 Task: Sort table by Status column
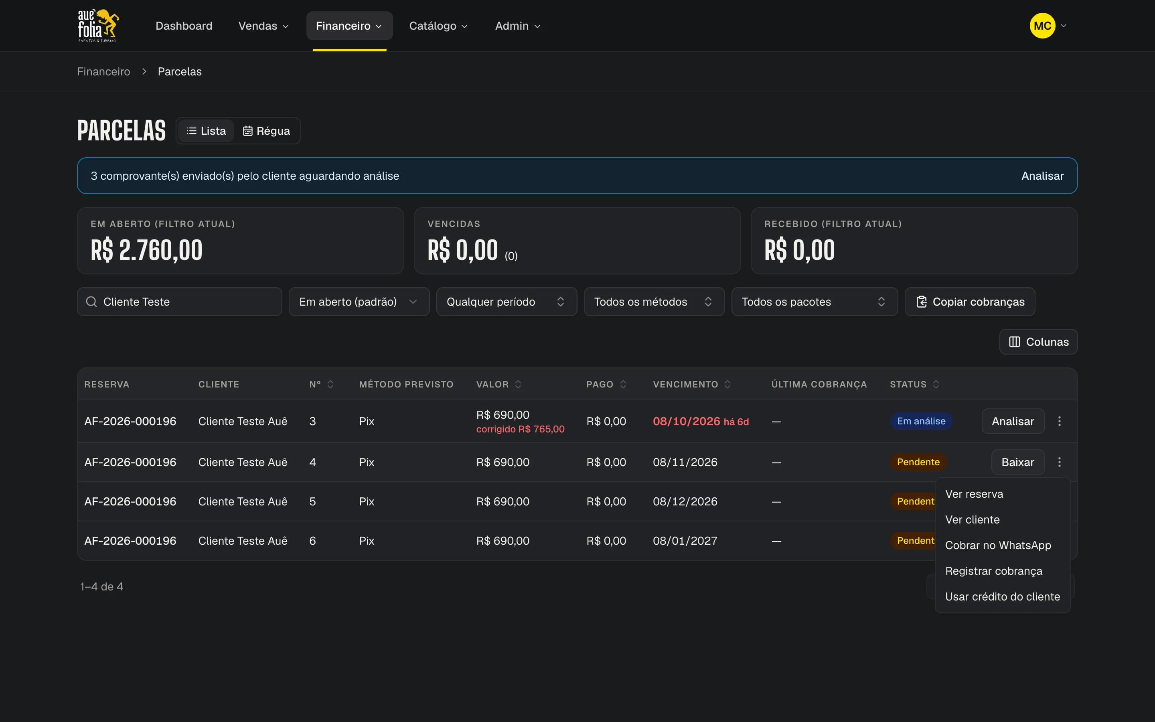(x=914, y=384)
